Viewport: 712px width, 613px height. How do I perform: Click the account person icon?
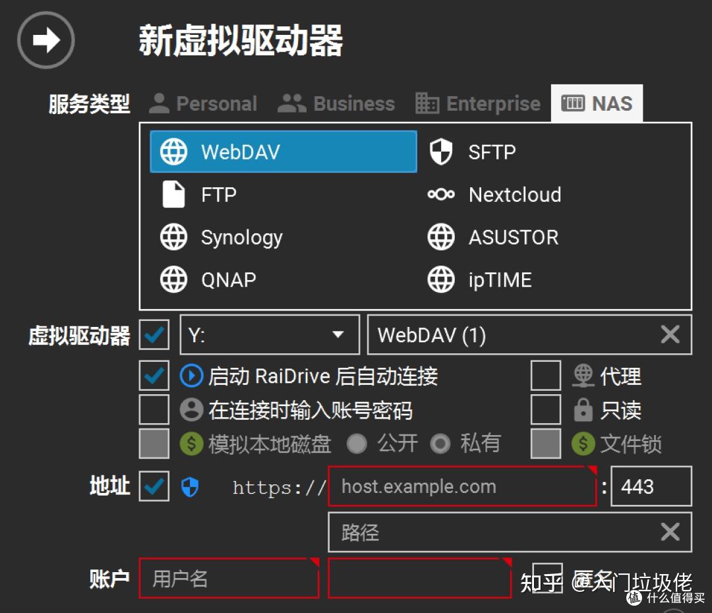point(192,409)
